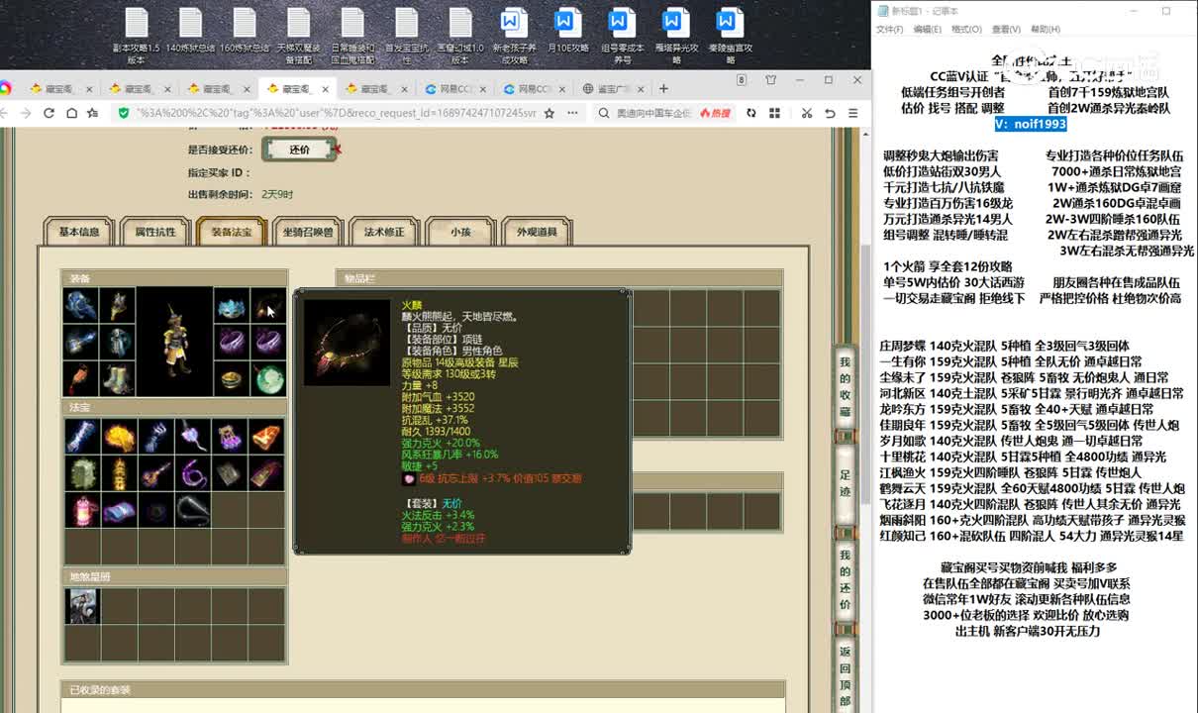Image resolution: width=1198 pixels, height=713 pixels.
Task: Click the browser forward arrow
Action: (26, 113)
